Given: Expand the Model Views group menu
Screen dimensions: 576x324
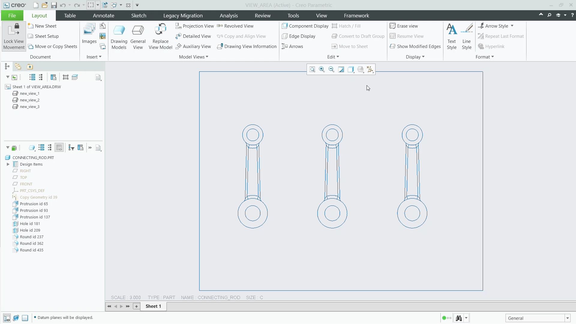Looking at the screenshot, I should pyautogui.click(x=193, y=57).
